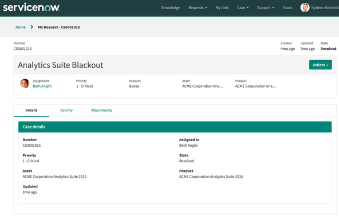Screen dimensions: 339x223
Task: Click truncated Asset value in summary card
Action: pyautogui.click(x=203, y=86)
